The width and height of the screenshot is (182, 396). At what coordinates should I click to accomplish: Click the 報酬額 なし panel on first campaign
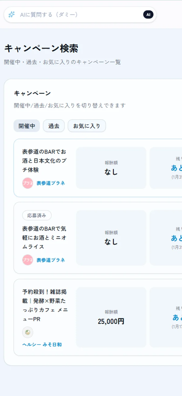click(111, 168)
